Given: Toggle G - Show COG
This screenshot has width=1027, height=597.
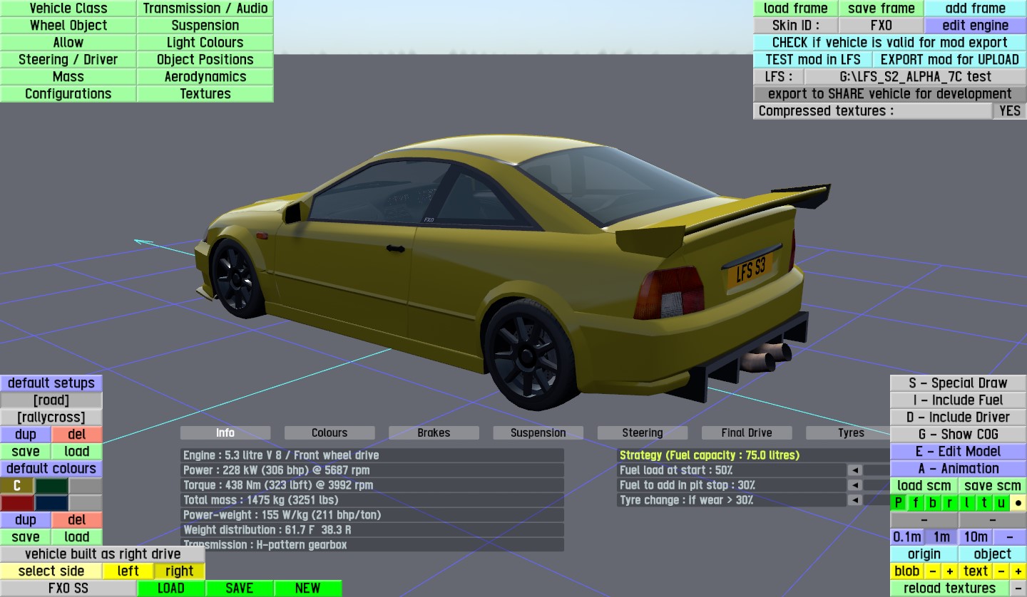Looking at the screenshot, I should [958, 435].
